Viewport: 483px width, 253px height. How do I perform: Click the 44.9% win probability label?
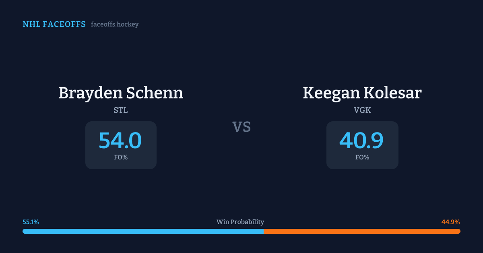tap(450, 222)
